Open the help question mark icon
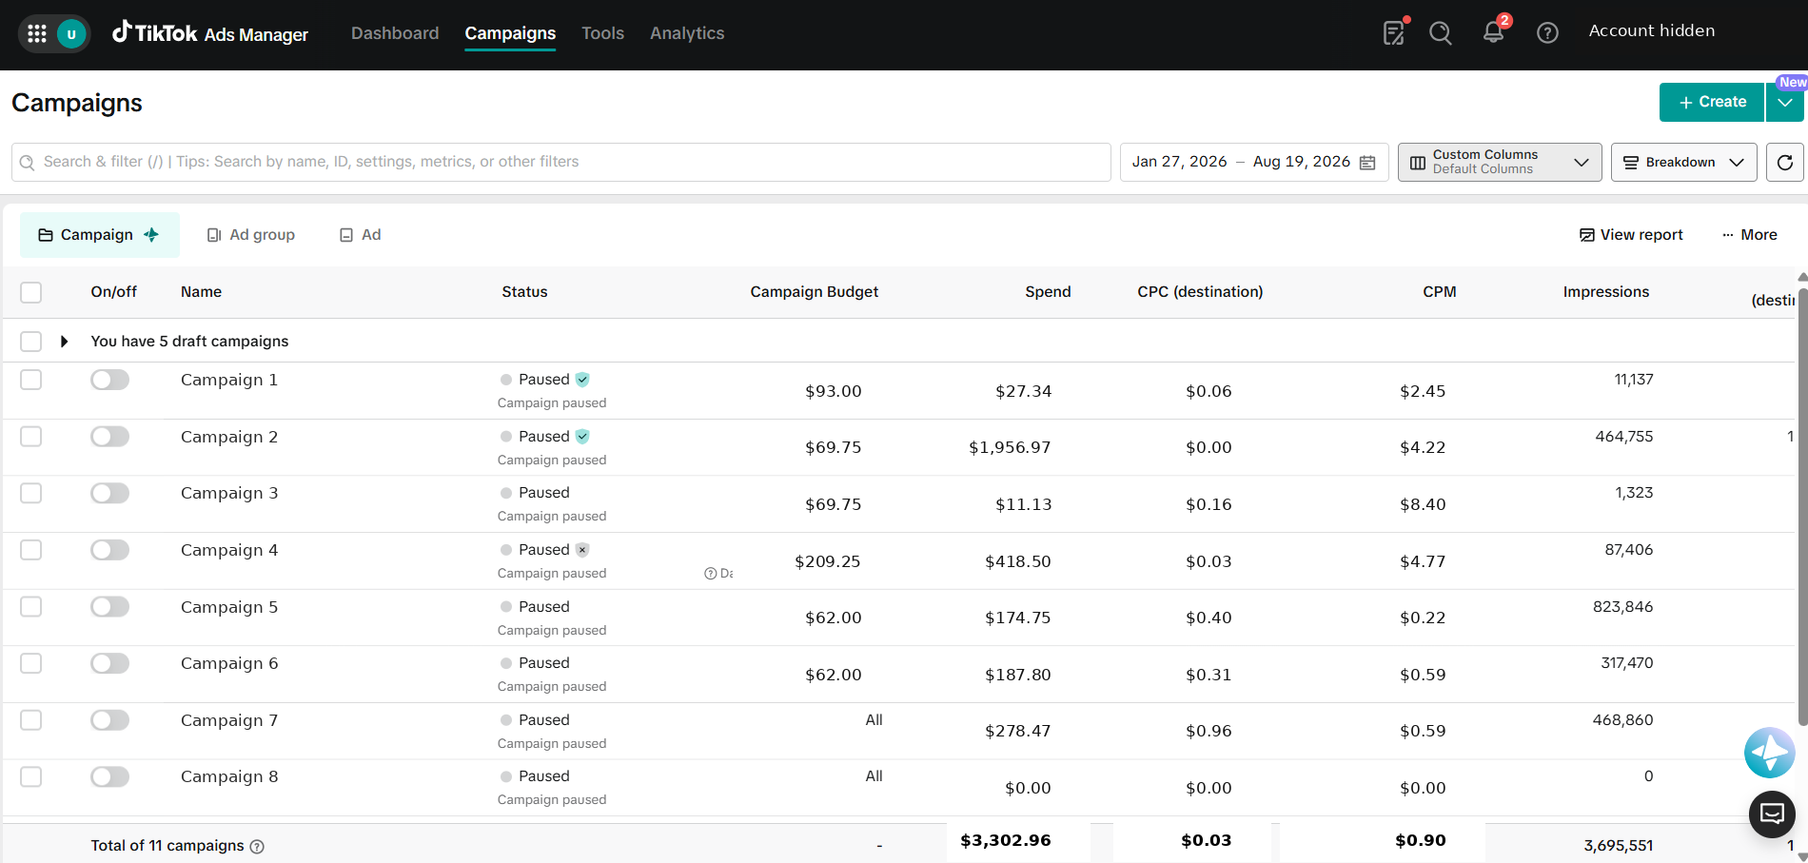Image resolution: width=1808 pixels, height=863 pixels. click(x=1547, y=33)
